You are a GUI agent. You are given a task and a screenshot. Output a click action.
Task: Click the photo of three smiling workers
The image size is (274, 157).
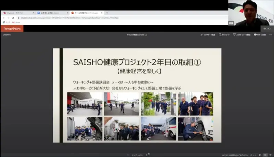click(196, 104)
